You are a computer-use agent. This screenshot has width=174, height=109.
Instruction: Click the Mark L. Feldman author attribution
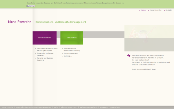pyautogui.click(x=144, y=69)
